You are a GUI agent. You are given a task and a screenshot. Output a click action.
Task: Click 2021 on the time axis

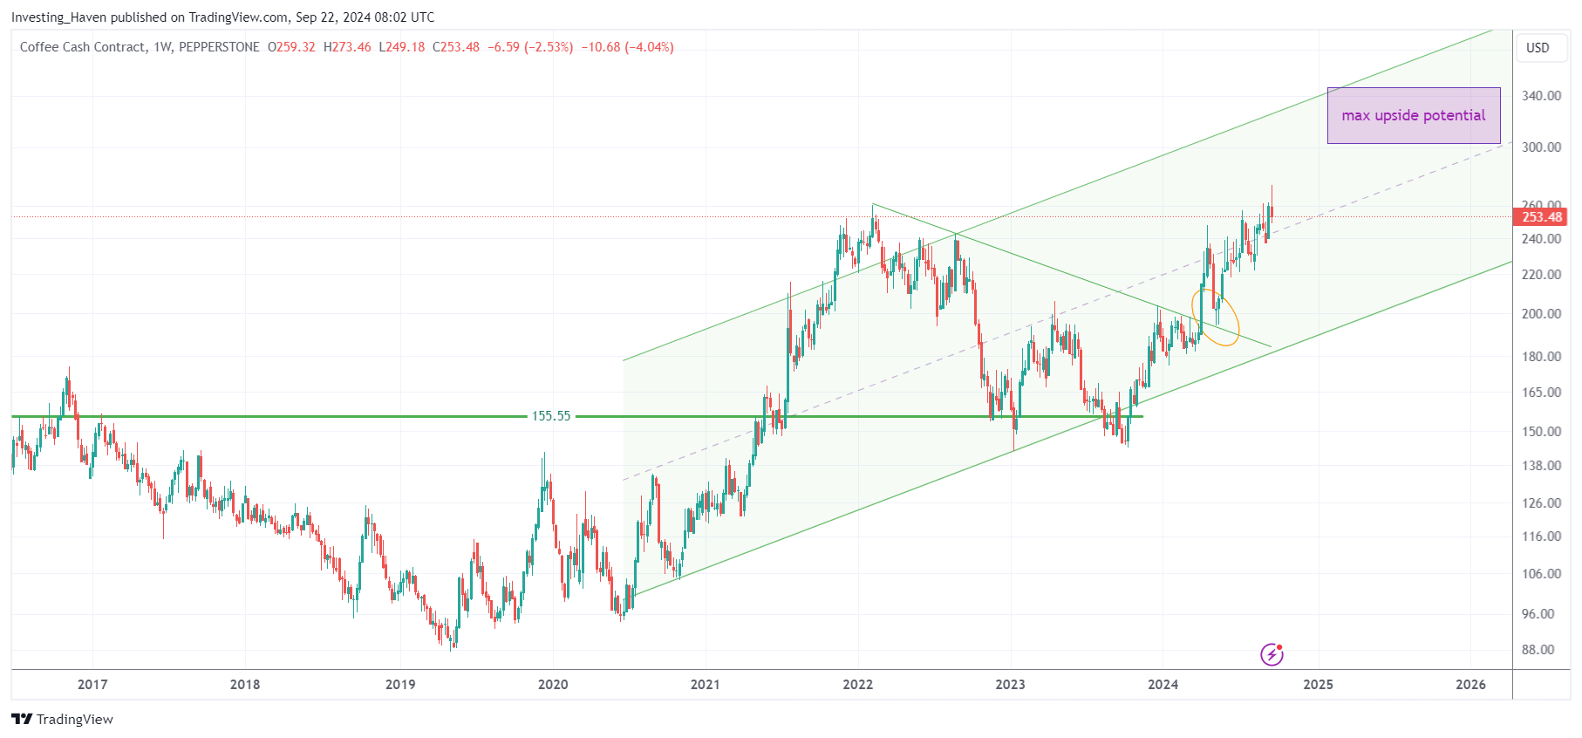[706, 684]
